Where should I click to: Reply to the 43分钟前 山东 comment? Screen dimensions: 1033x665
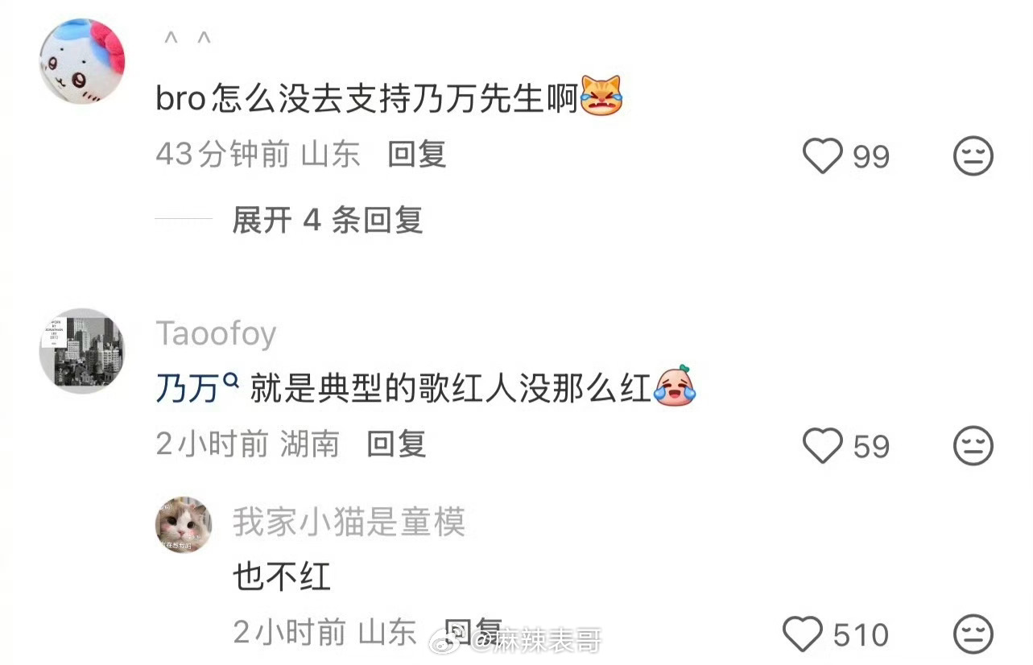tap(417, 154)
